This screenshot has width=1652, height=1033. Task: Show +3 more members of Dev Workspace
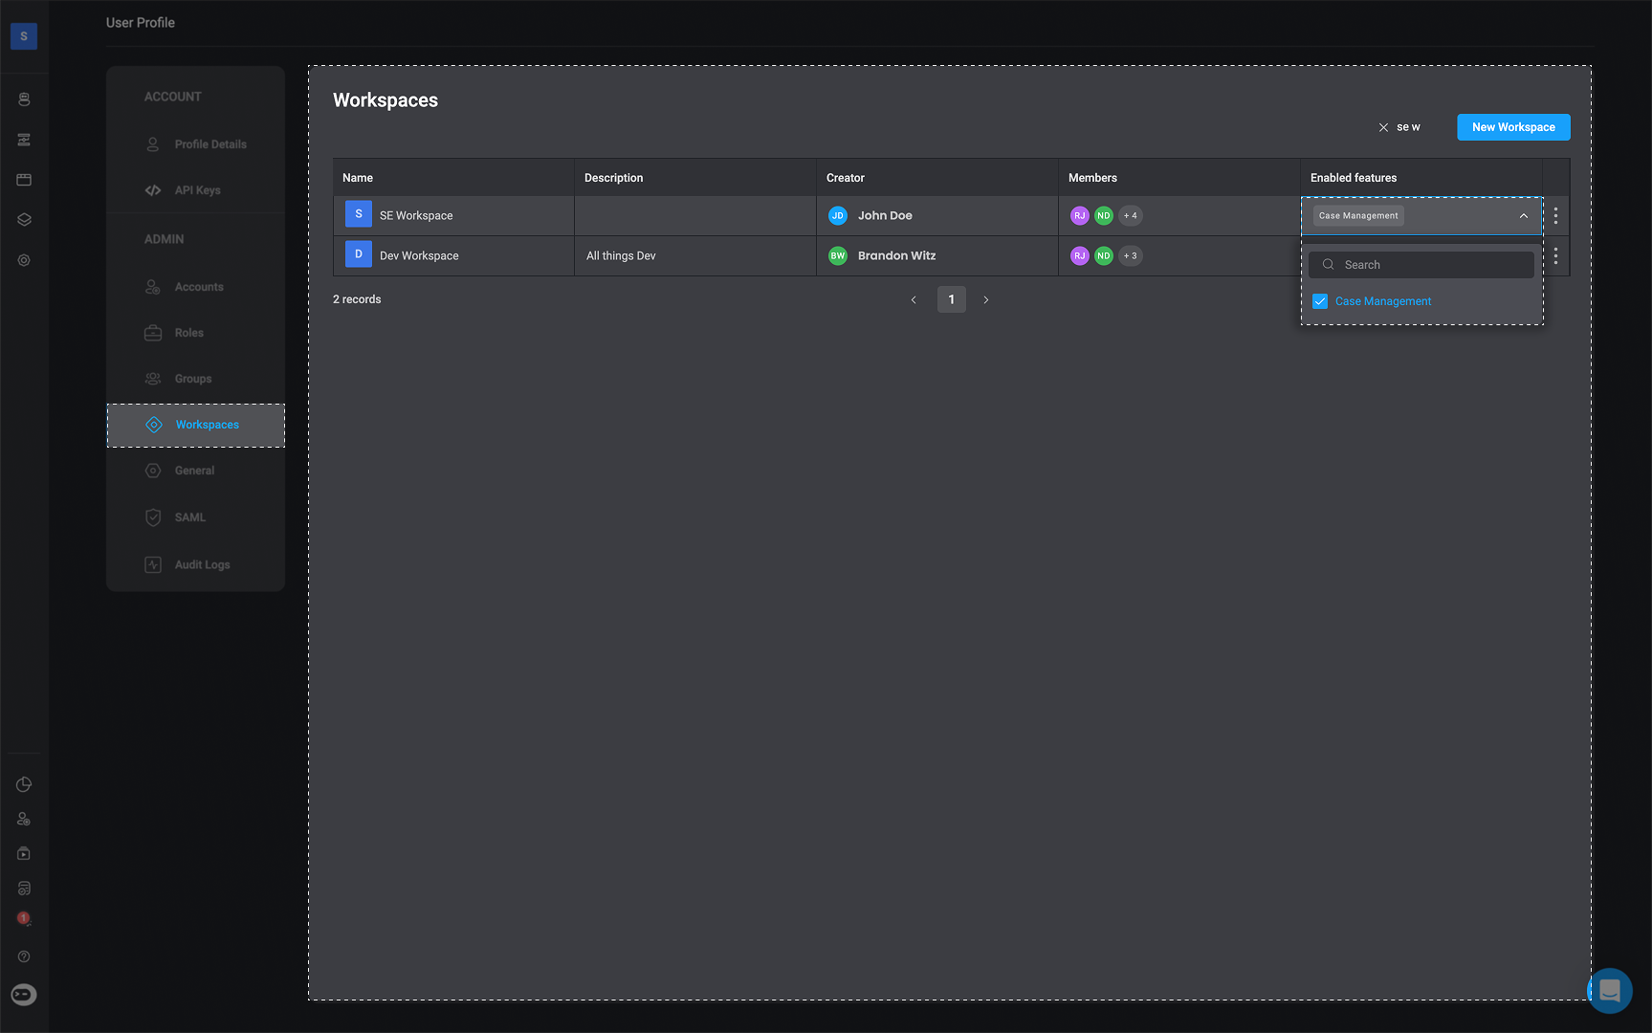tap(1131, 255)
